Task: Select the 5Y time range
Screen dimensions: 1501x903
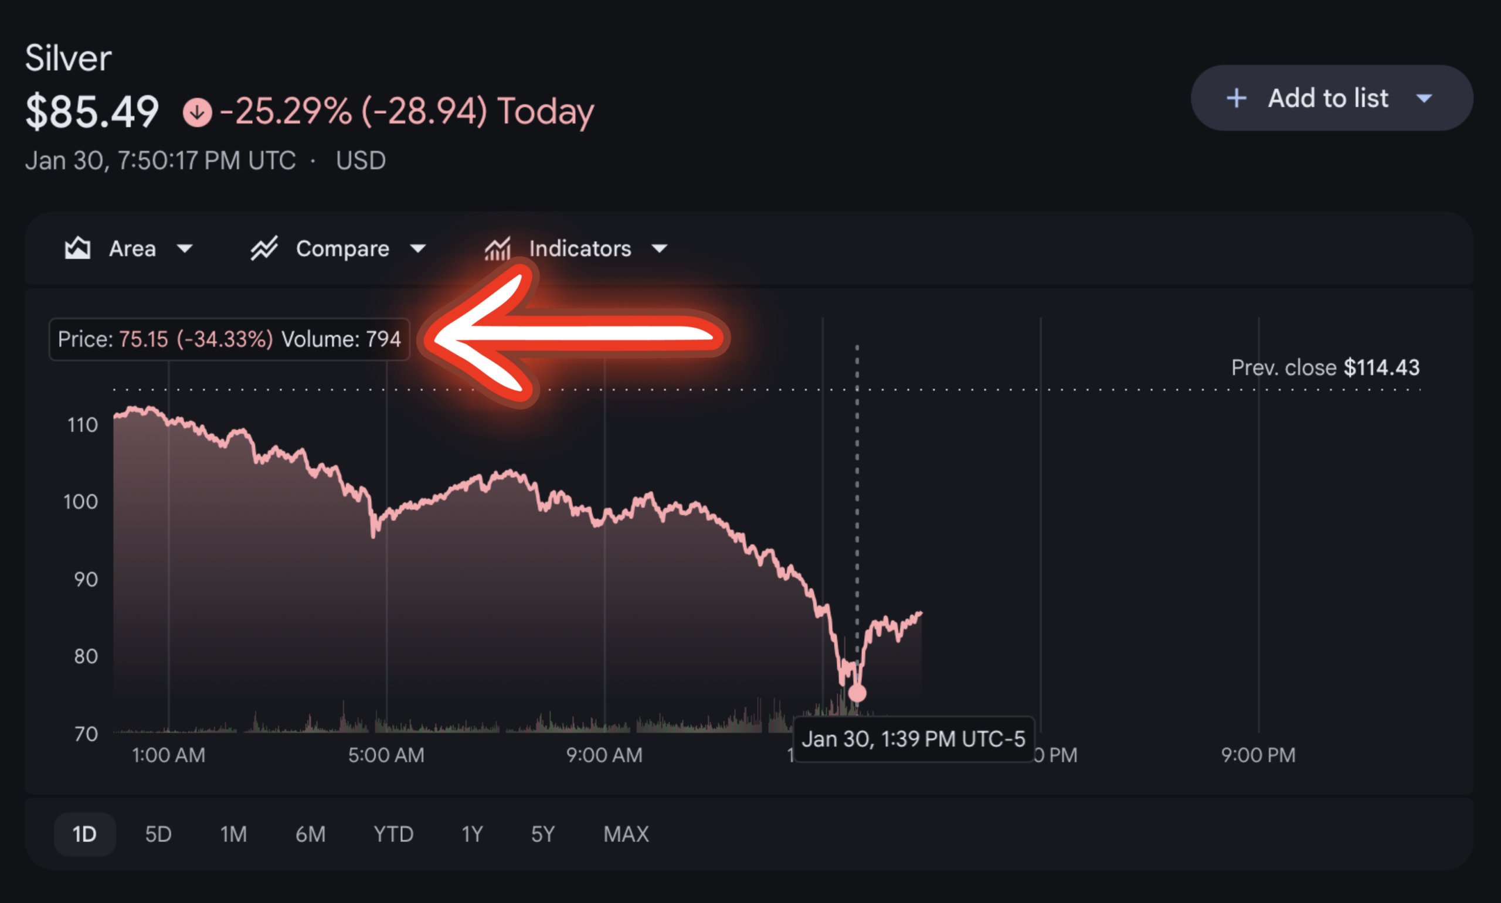Action: click(x=543, y=834)
